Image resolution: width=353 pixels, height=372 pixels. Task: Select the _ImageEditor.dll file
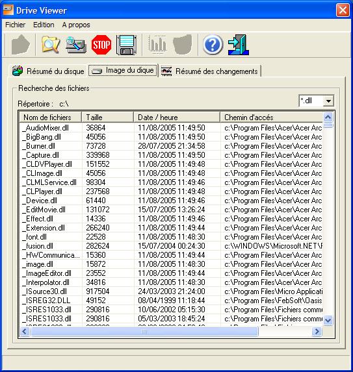tap(47, 273)
